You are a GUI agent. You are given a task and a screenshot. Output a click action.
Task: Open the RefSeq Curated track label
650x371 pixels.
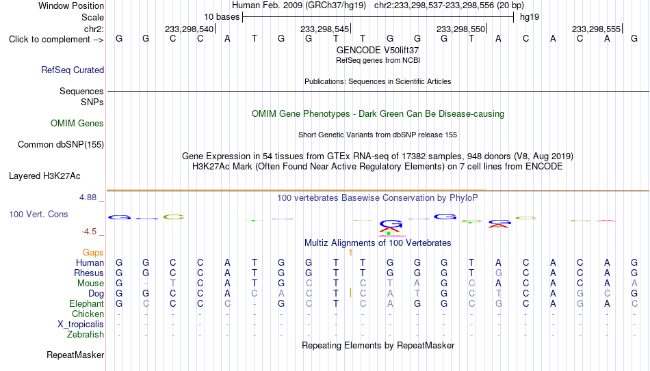tap(73, 70)
